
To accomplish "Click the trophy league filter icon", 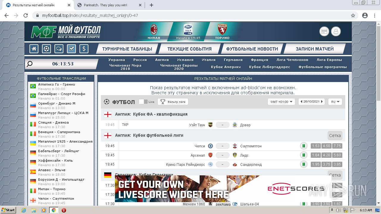I will pyautogui.click(x=163, y=102).
